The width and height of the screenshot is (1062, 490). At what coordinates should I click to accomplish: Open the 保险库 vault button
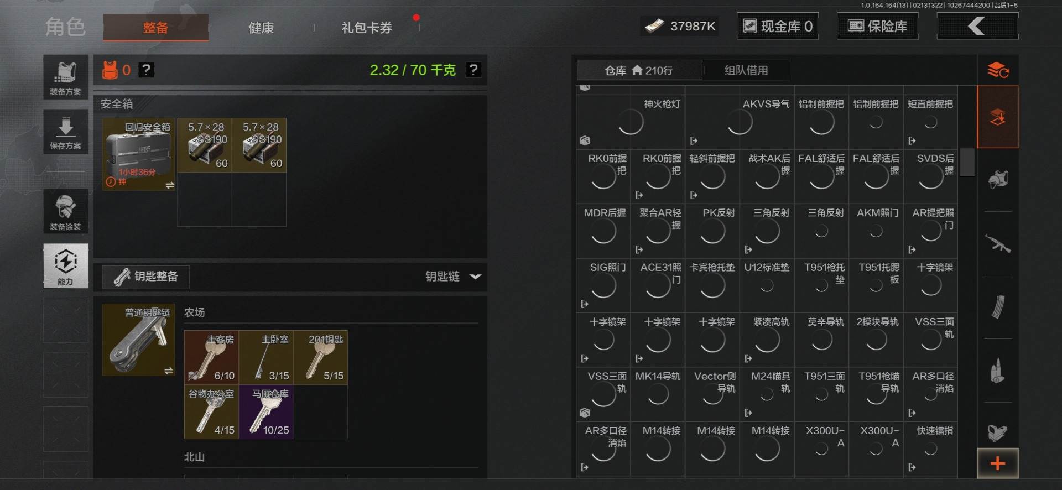878,26
